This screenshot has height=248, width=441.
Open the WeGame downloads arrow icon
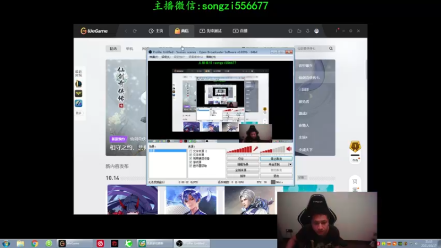pos(308,31)
